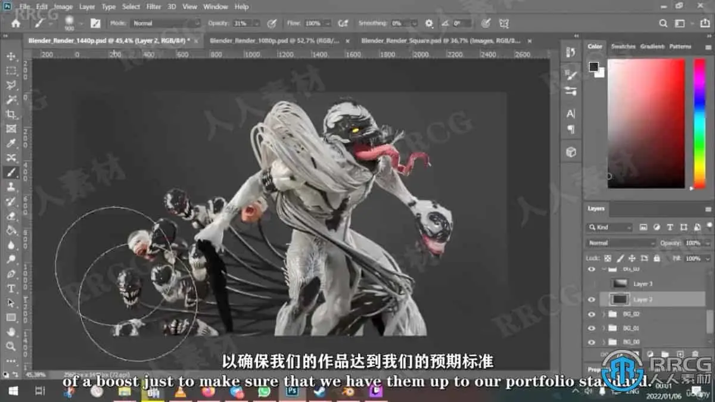This screenshot has height=402, width=715.
Task: Switch to Blender_Render_1080p.psd tab
Action: [275, 41]
